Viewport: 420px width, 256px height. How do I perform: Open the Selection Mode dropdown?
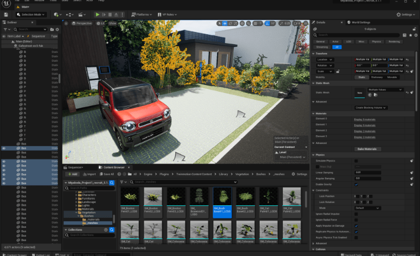pos(30,14)
